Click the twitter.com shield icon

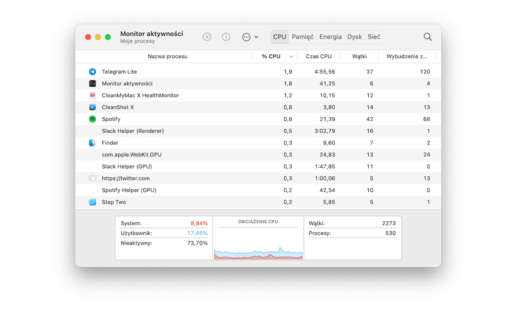point(92,178)
